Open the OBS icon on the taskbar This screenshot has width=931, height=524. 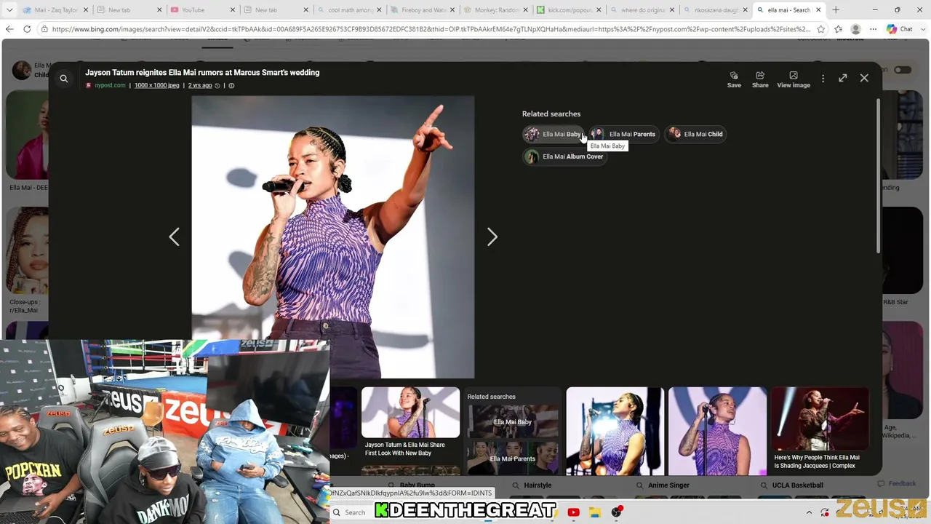617,512
